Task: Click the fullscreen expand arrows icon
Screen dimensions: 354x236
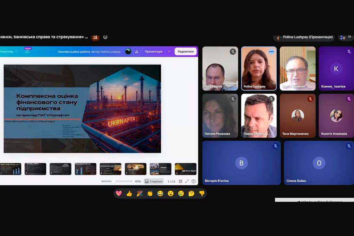Action: point(187,181)
